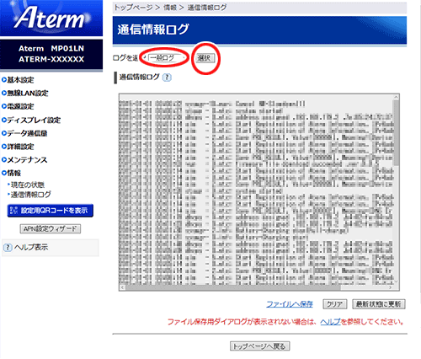Click トップページ in the breadcrumb
Image resolution: width=421 pixels, height=359 pixels.
(x=133, y=8)
